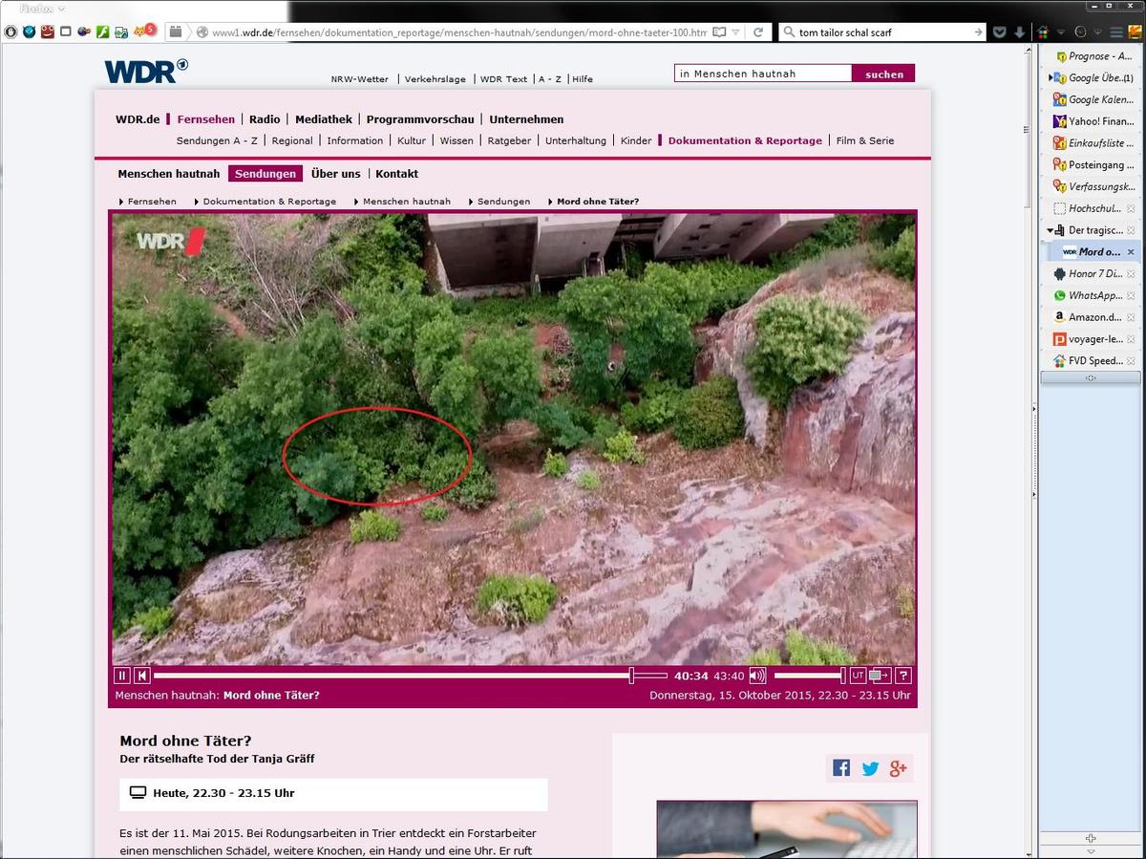Viewport: 1146px width, 859px height.
Task: Select the 'Yahoo! Finan...' sidebar tab
Action: click(1092, 121)
